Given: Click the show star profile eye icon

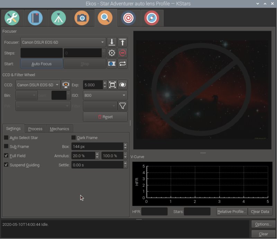Looking at the screenshot, I should [x=123, y=85].
